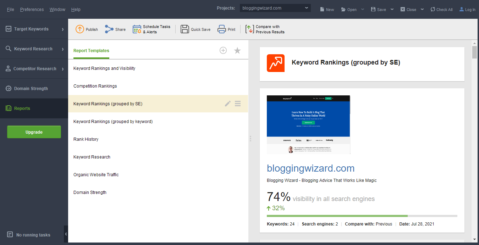Edit Keyword Rankings (grouped by SE) pencil icon

(x=228, y=104)
